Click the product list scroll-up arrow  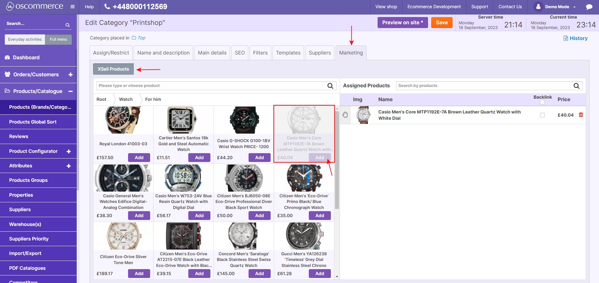[x=337, y=109]
